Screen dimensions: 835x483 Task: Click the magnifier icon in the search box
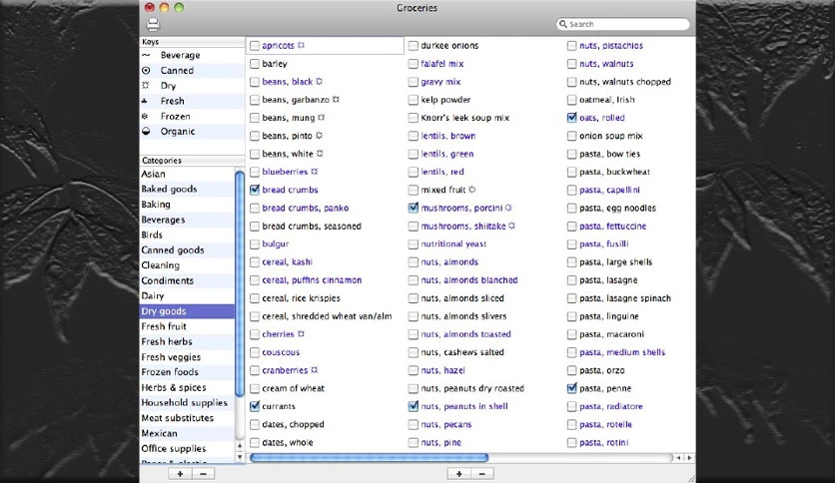tap(563, 24)
